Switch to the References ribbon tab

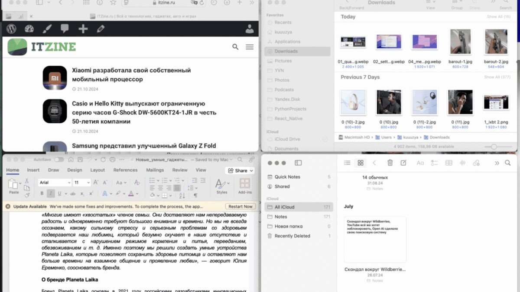[x=125, y=170]
